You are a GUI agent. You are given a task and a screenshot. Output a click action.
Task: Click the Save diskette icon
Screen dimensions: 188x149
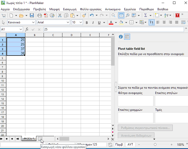click(32, 16)
